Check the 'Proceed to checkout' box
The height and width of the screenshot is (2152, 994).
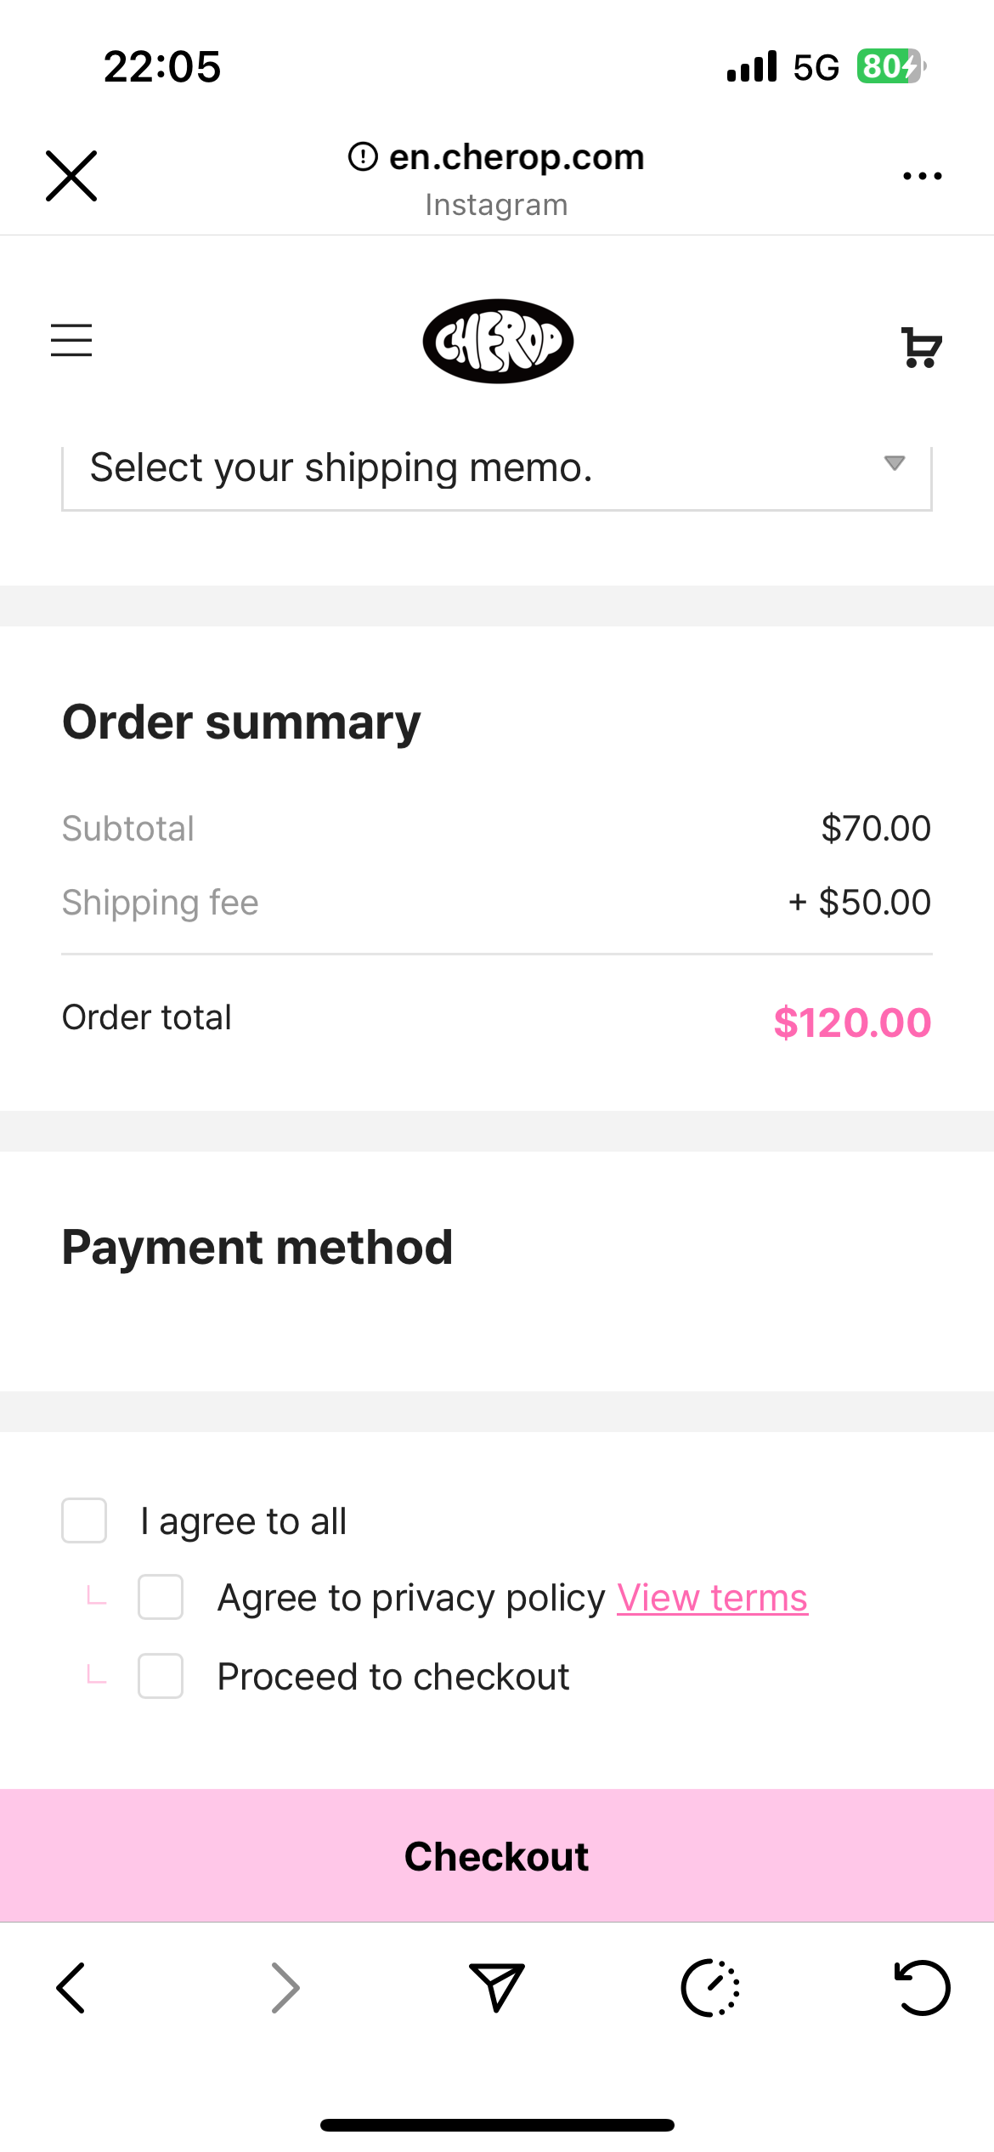pyautogui.click(x=161, y=1676)
